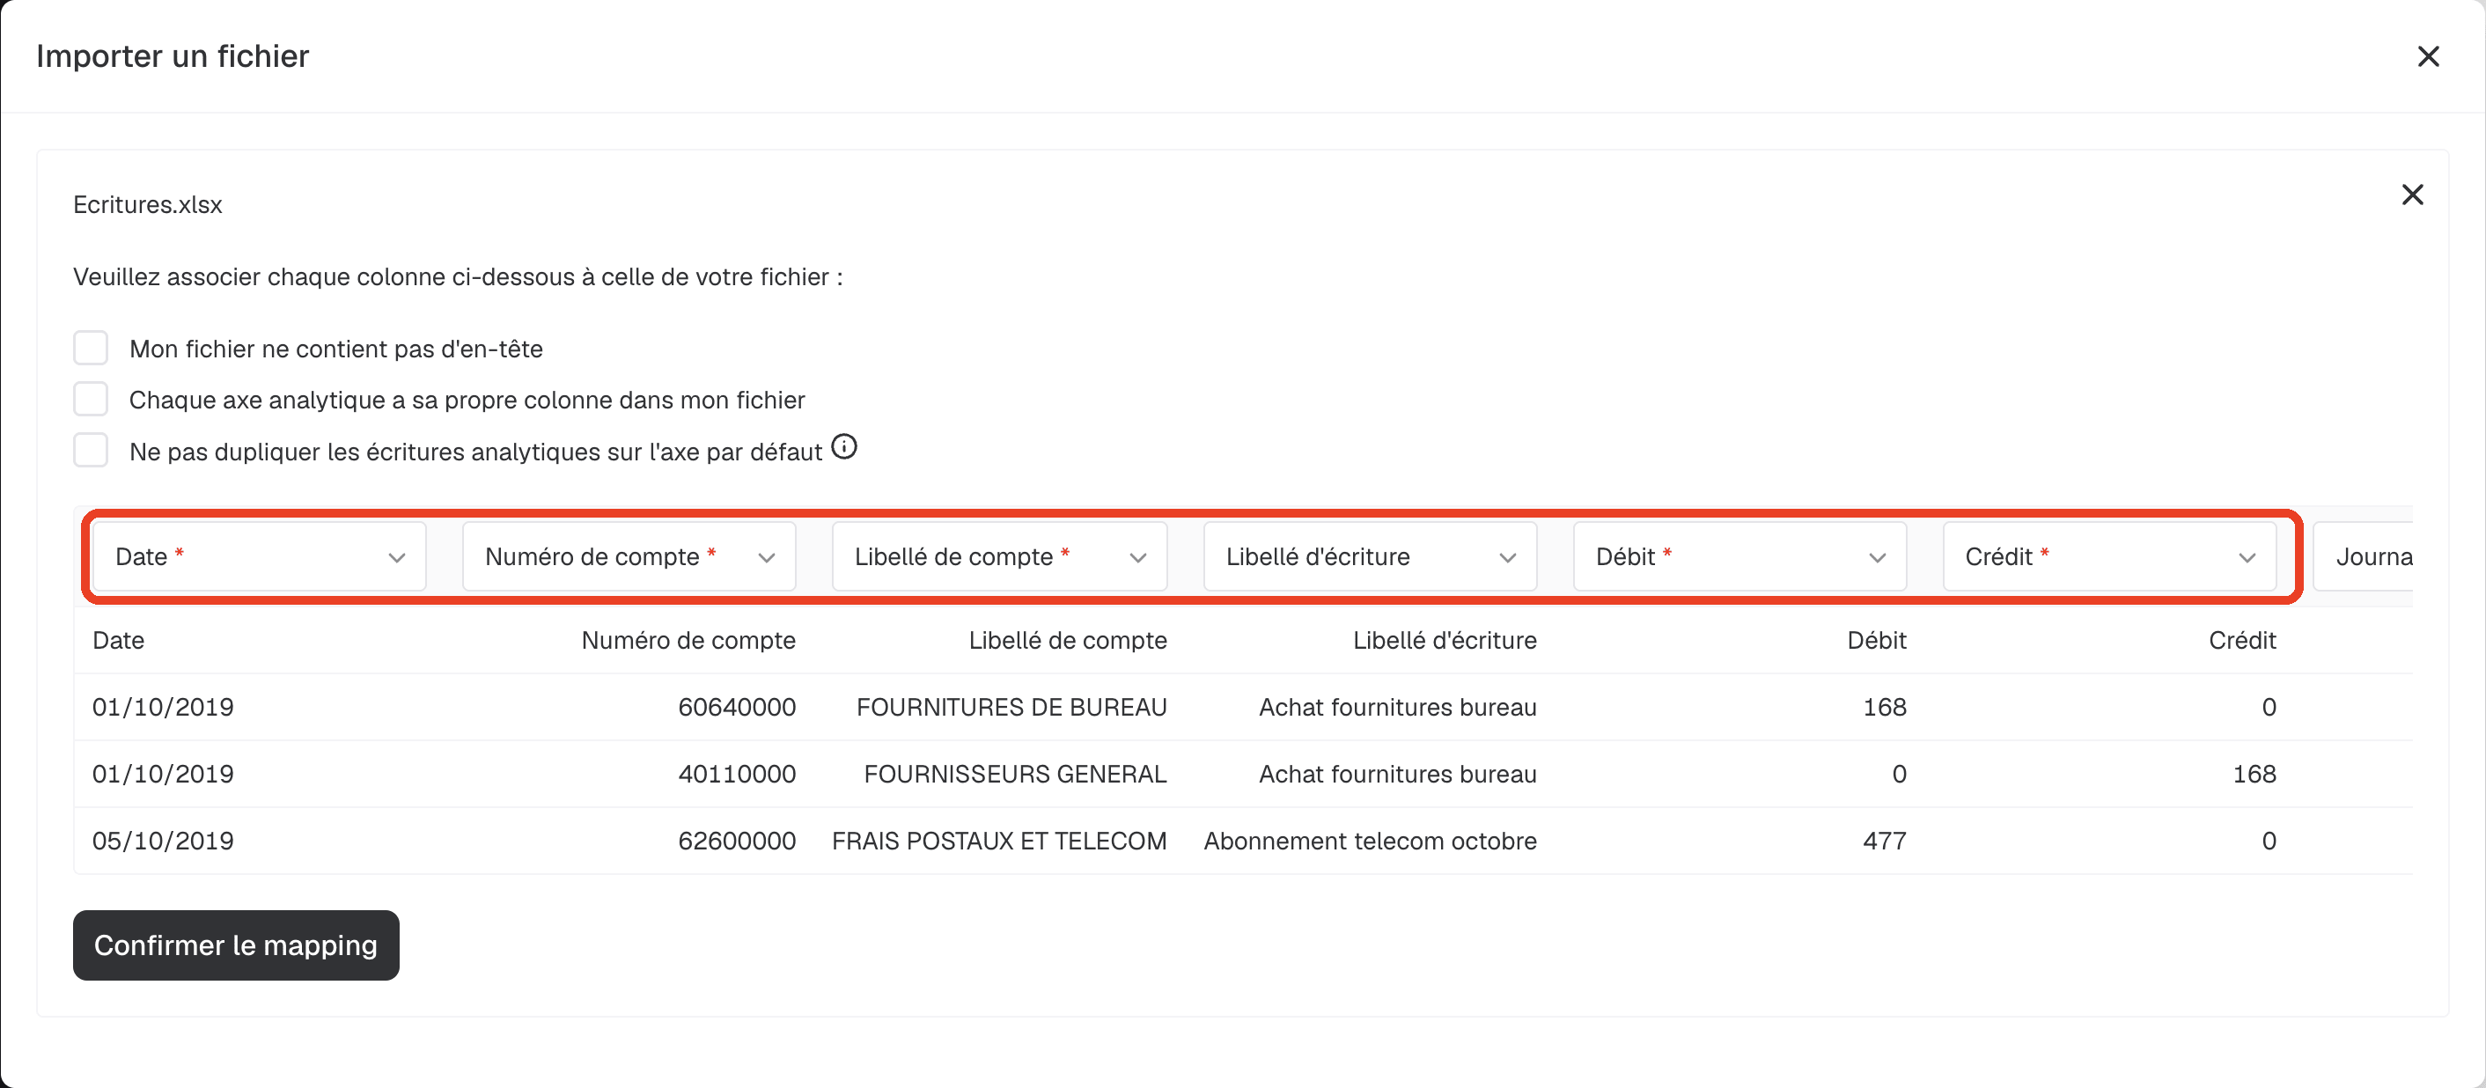Viewport: 2486px width, 1088px height.
Task: Open the Crédit mapping dropdown
Action: click(x=2109, y=556)
